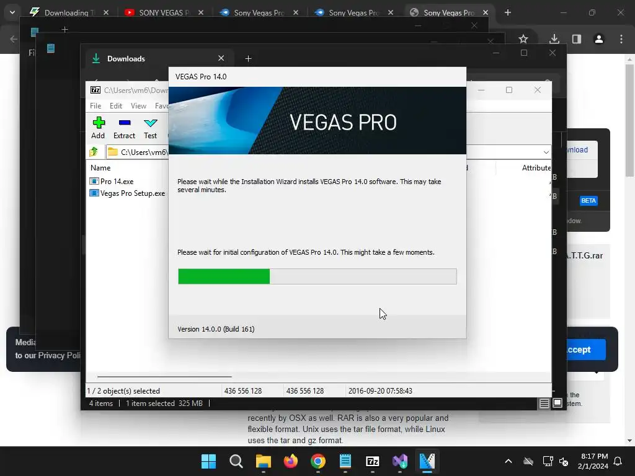This screenshot has width=635, height=476.
Task: Switch to the SONY VEGAS YouTube tab
Action: tap(164, 12)
